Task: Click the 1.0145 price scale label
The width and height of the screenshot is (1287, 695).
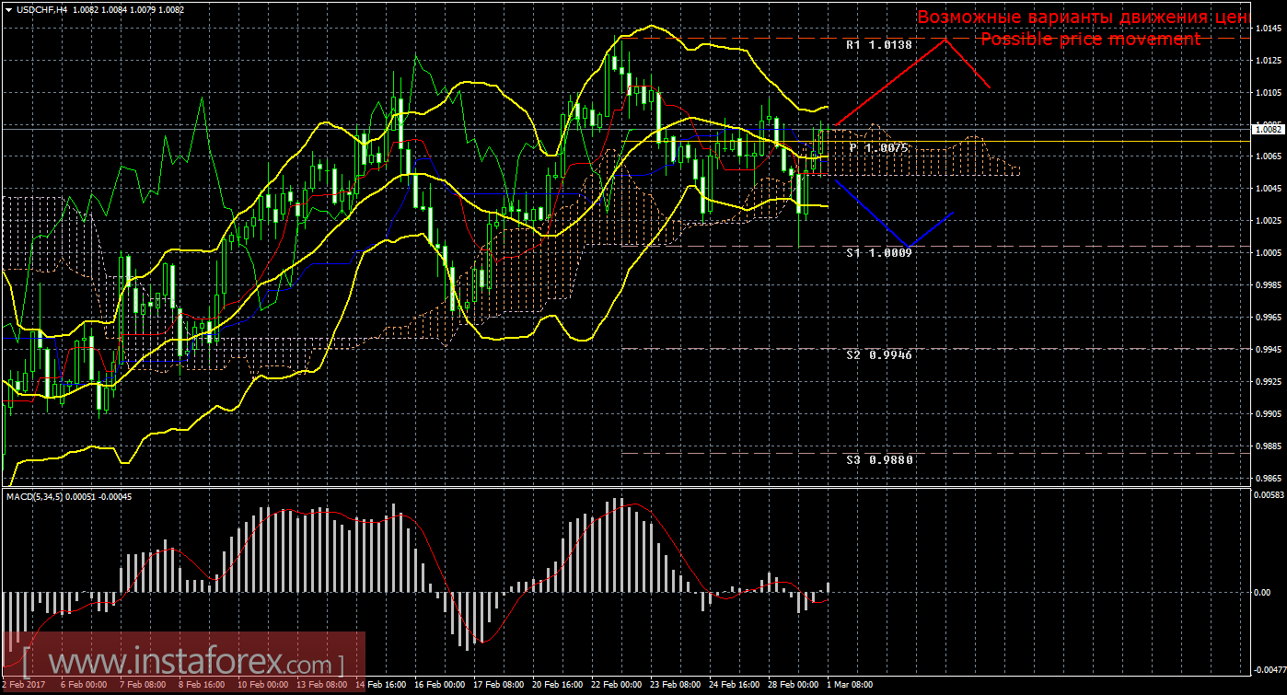Action: 1267,29
